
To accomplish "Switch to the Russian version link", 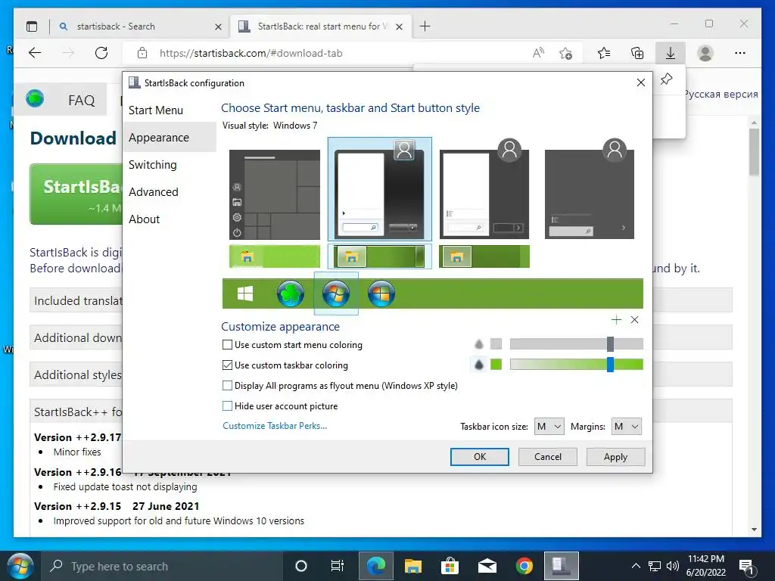I will tap(721, 94).
